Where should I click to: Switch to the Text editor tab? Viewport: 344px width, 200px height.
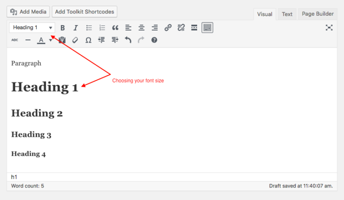pyautogui.click(x=287, y=14)
